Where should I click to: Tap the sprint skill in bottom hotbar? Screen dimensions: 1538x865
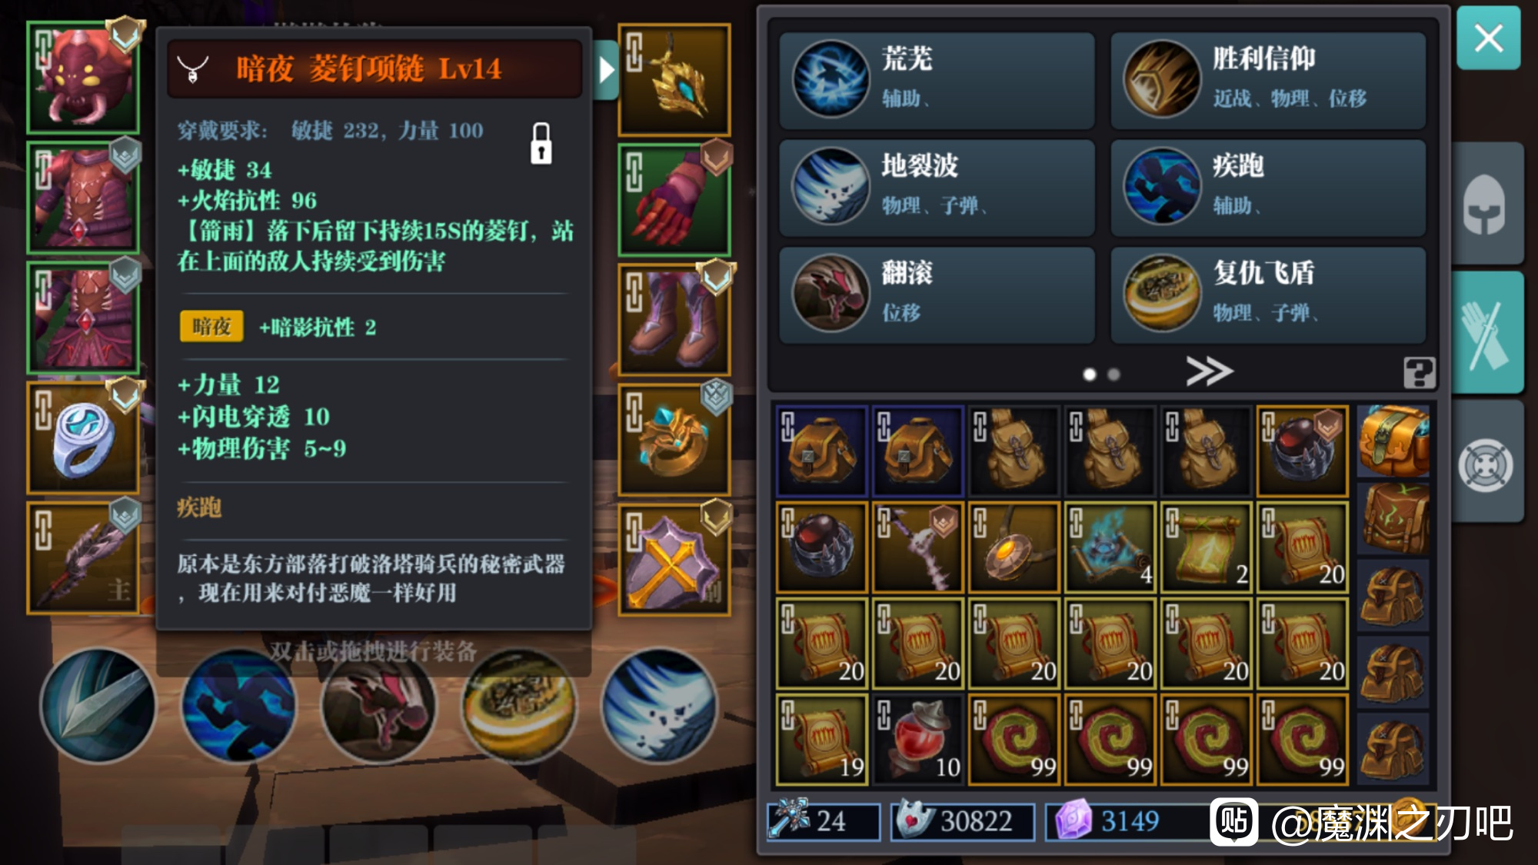click(238, 706)
